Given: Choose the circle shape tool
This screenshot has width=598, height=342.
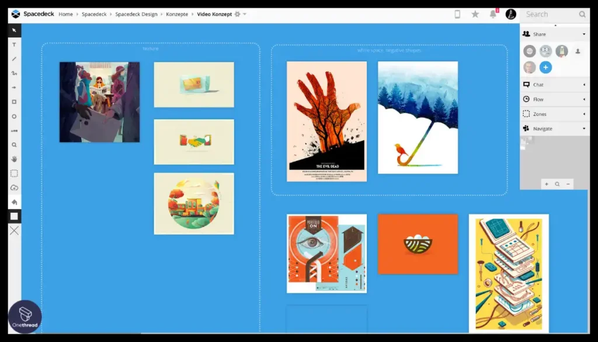Looking at the screenshot, I should [14, 116].
